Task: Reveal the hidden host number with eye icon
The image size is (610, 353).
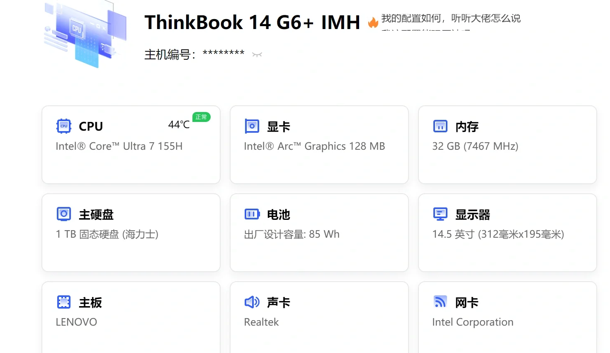Action: [257, 54]
